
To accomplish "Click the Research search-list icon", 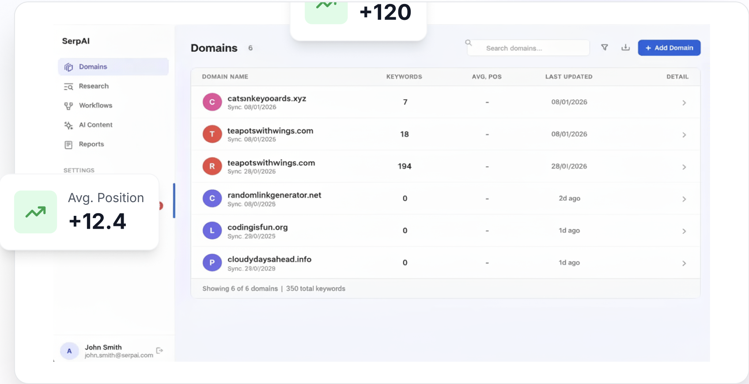I will (x=68, y=87).
